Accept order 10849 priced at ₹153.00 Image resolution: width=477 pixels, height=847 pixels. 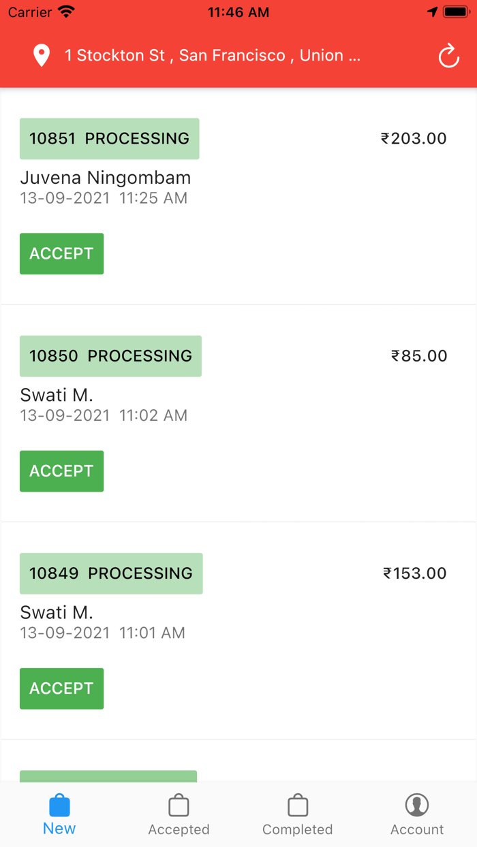[x=61, y=688]
